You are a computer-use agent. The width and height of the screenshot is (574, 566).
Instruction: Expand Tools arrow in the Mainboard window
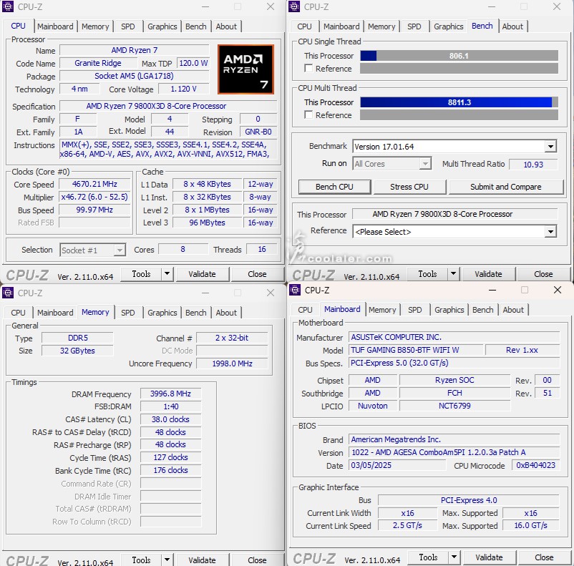coord(454,557)
